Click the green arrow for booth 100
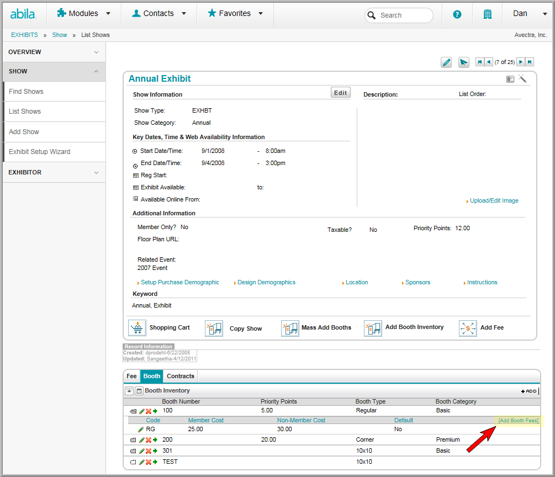The height and width of the screenshot is (477, 555). click(x=155, y=411)
